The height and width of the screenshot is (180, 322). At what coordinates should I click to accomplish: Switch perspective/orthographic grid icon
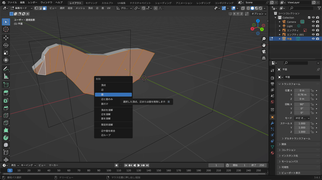click(264, 58)
